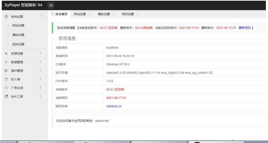Click the circle-minus icon beside 广告过滤
This screenshot has height=143, width=268.
pos(6,88)
